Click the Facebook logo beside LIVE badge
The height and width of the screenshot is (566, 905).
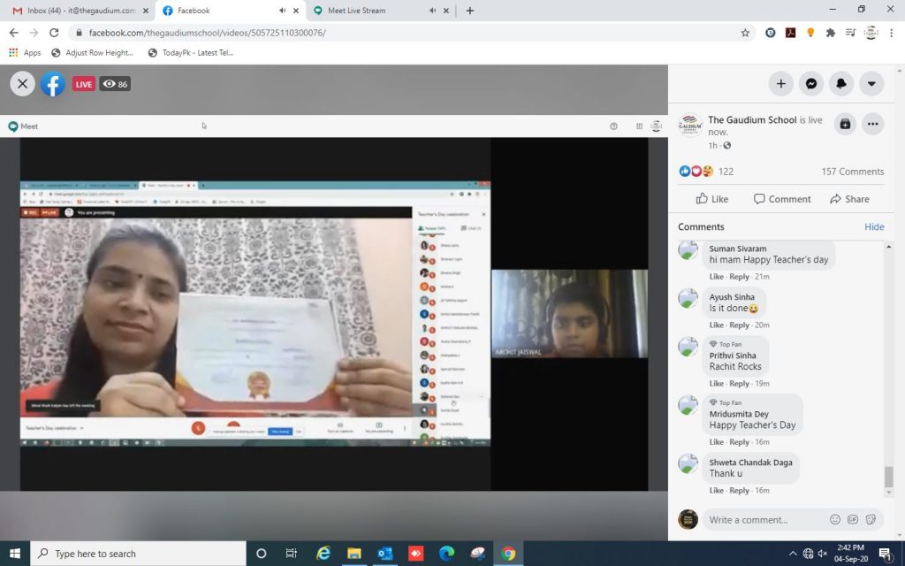pyautogui.click(x=53, y=84)
